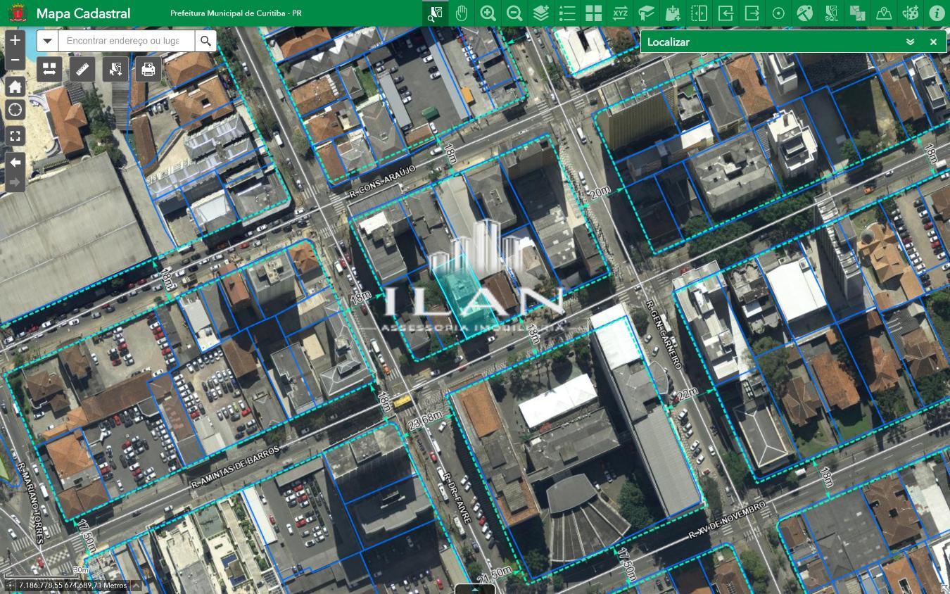Screen dimensions: 950x594
Task: Toggle the my location tracker
Action: pyautogui.click(x=15, y=110)
